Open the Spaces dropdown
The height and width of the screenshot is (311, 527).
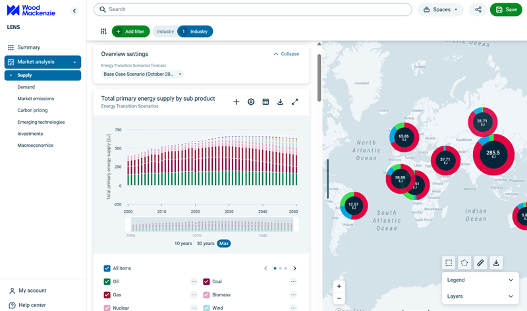click(x=441, y=10)
